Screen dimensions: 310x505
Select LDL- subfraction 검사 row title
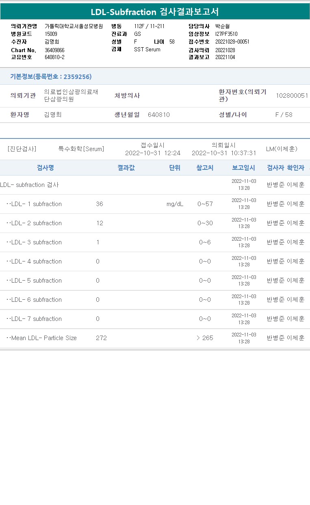tap(29, 185)
